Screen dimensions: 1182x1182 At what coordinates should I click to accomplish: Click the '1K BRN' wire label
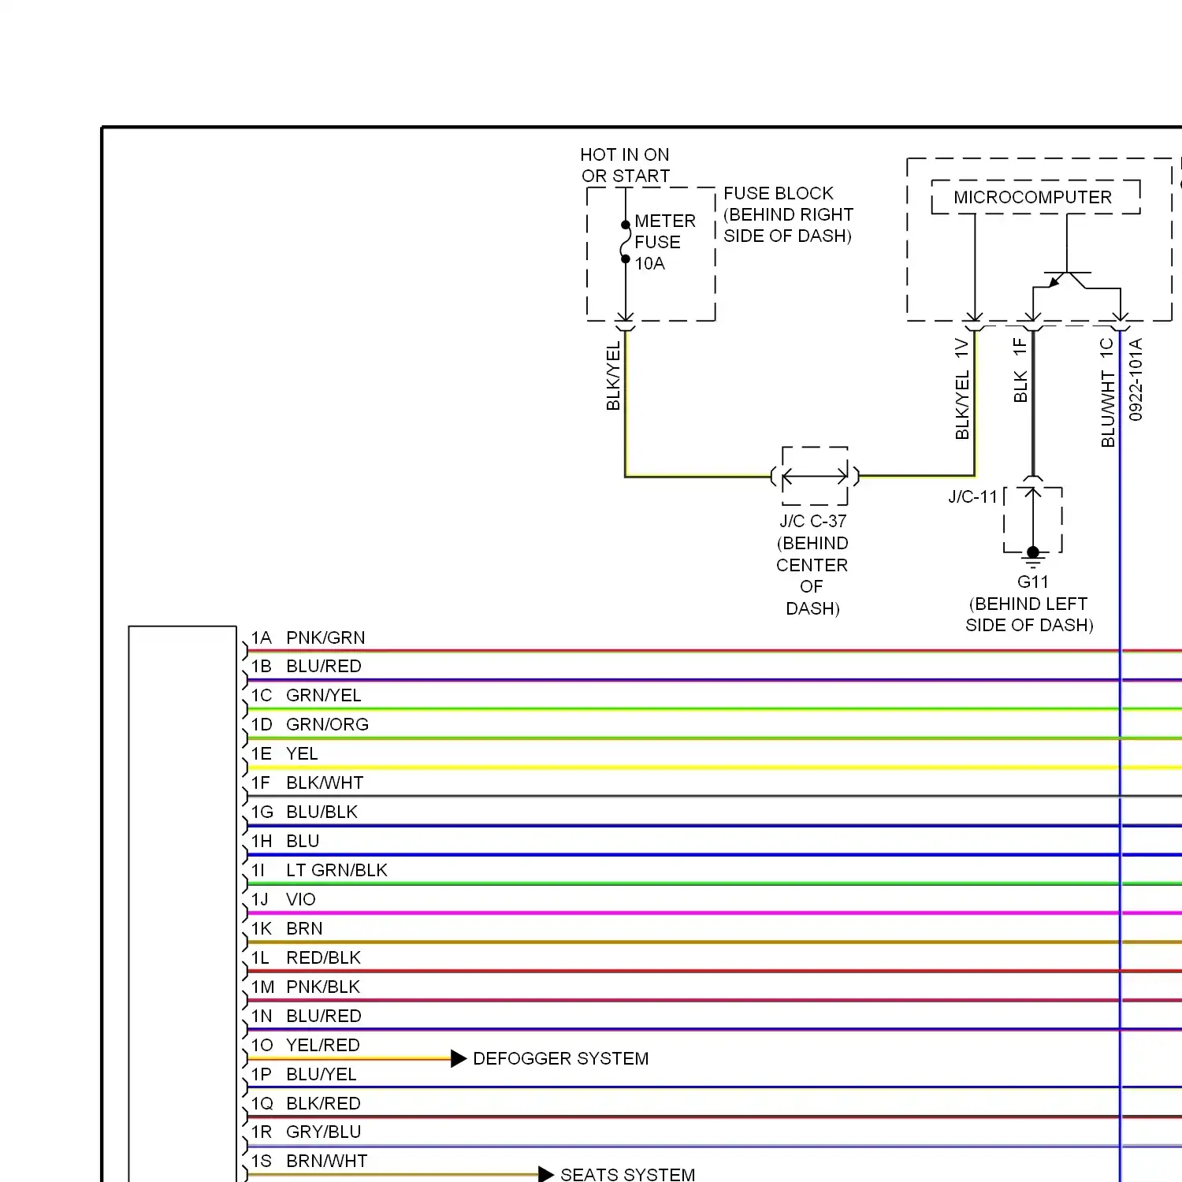click(287, 928)
